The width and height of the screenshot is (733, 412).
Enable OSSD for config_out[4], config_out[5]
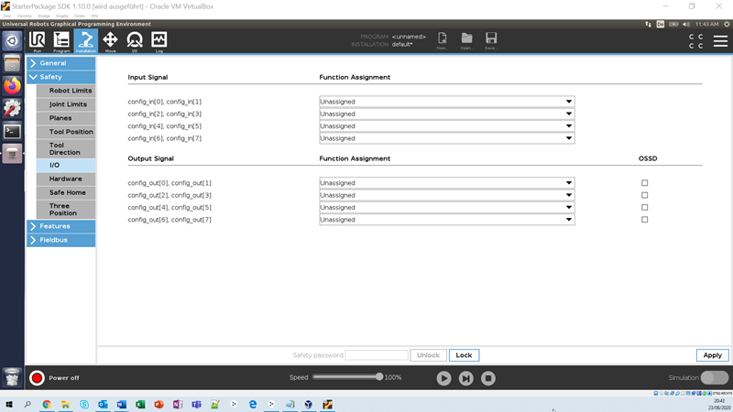click(x=644, y=208)
